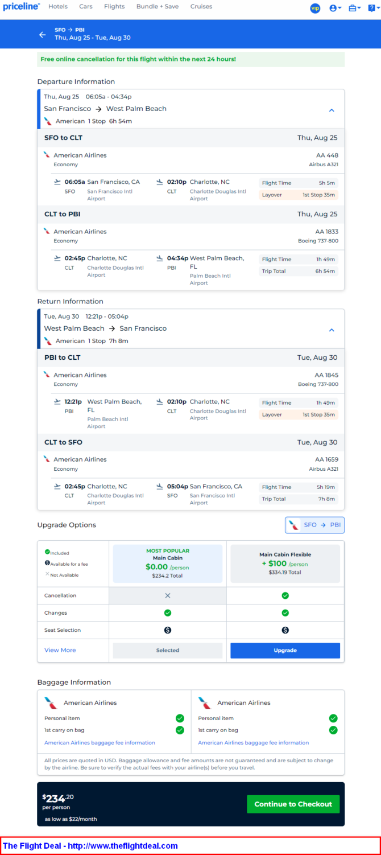Open the Cars tab
Image resolution: width=381 pixels, height=855 pixels.
pos(86,7)
